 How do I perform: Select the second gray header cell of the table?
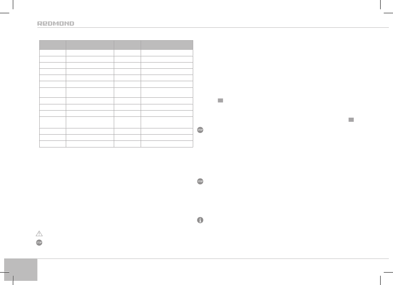click(x=90, y=45)
